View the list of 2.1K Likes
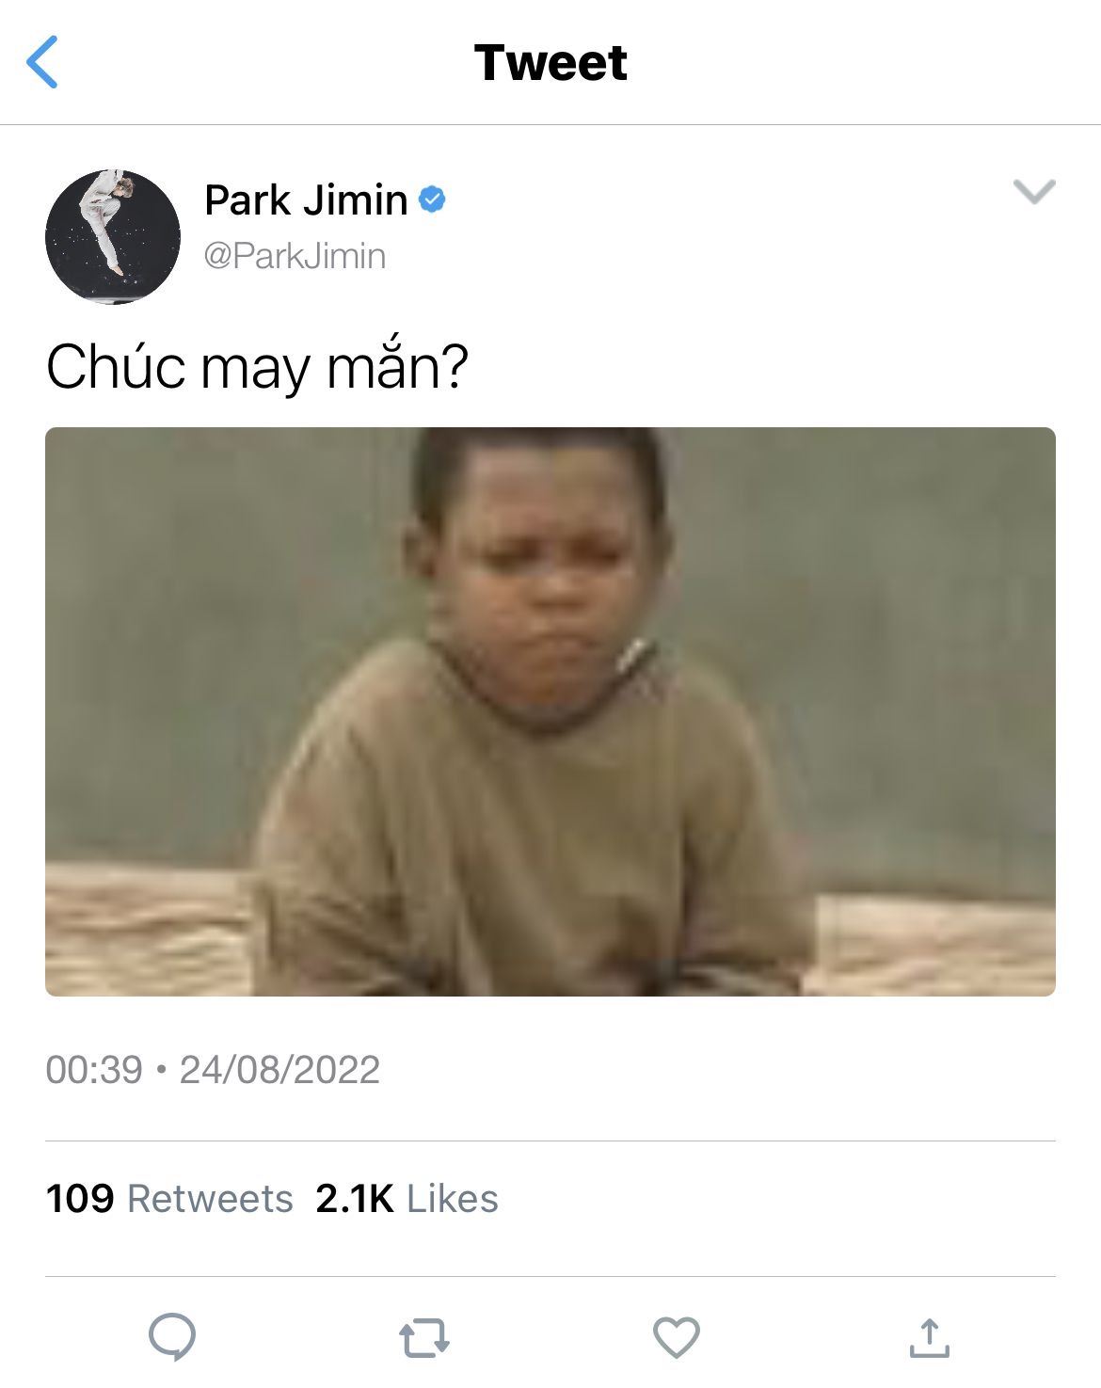 point(407,1199)
